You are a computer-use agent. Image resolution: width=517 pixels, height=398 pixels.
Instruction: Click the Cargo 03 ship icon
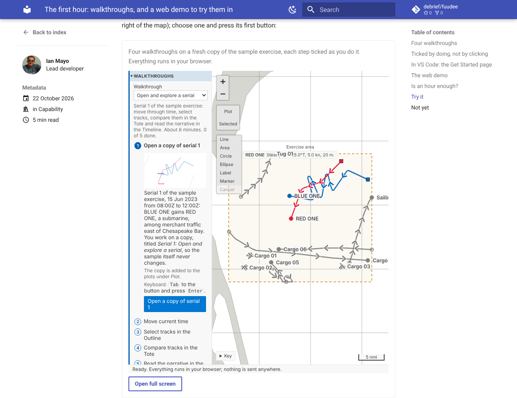(x=342, y=266)
